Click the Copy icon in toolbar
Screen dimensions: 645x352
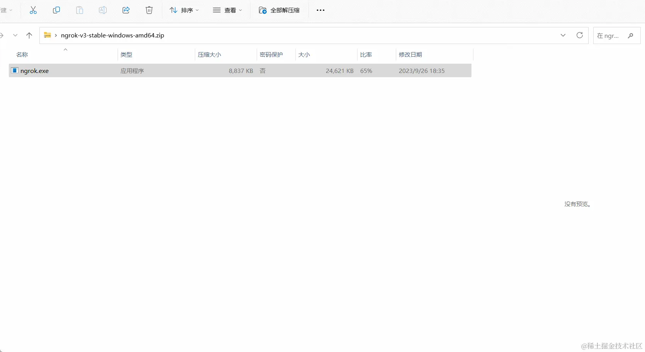pos(56,10)
